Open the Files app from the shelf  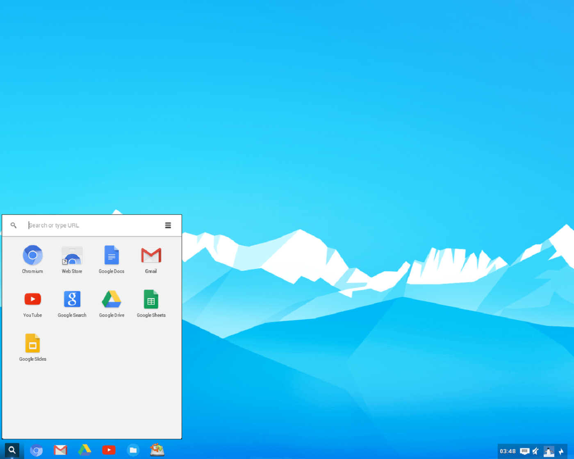(x=133, y=450)
